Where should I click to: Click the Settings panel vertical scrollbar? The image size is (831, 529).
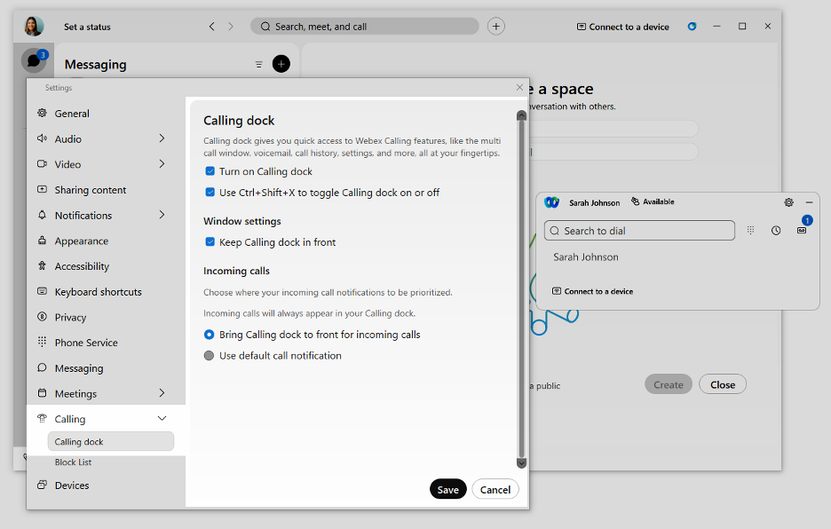[521, 288]
